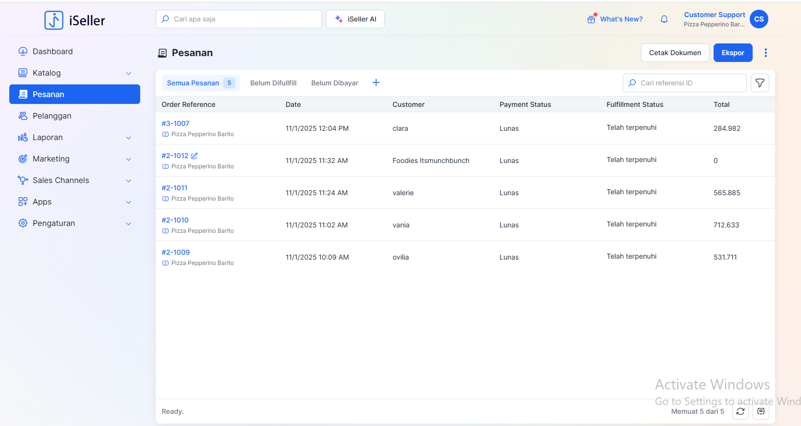Click the iSeller logo

(x=75, y=20)
